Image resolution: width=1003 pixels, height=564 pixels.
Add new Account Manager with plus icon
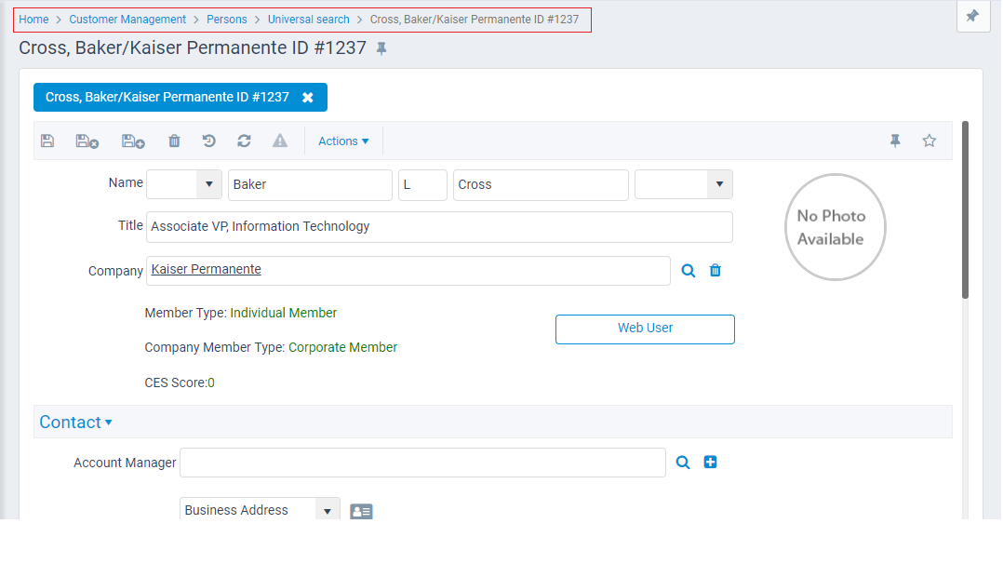(x=710, y=462)
